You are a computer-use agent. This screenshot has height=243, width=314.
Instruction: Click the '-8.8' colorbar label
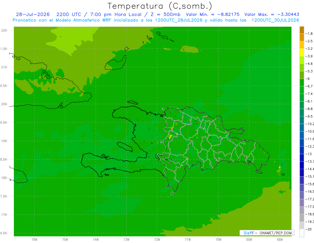tap(310, 109)
